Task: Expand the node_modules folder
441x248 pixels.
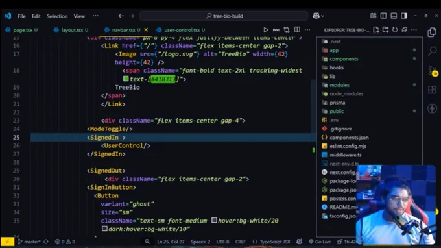Action: [x=346, y=93]
